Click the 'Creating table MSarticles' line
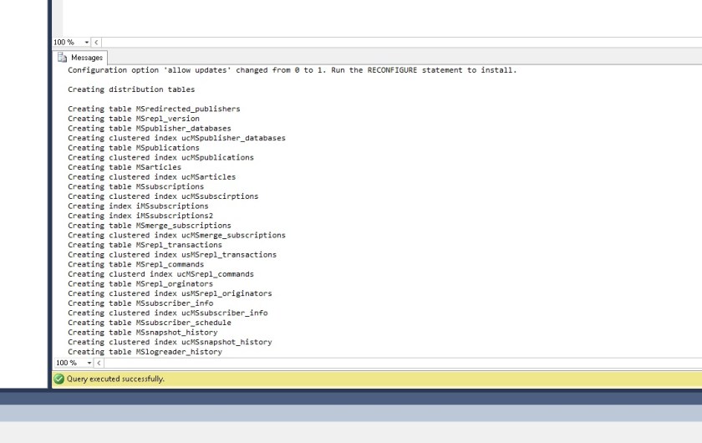Image resolution: width=702 pixels, height=443 pixels. 124,167
